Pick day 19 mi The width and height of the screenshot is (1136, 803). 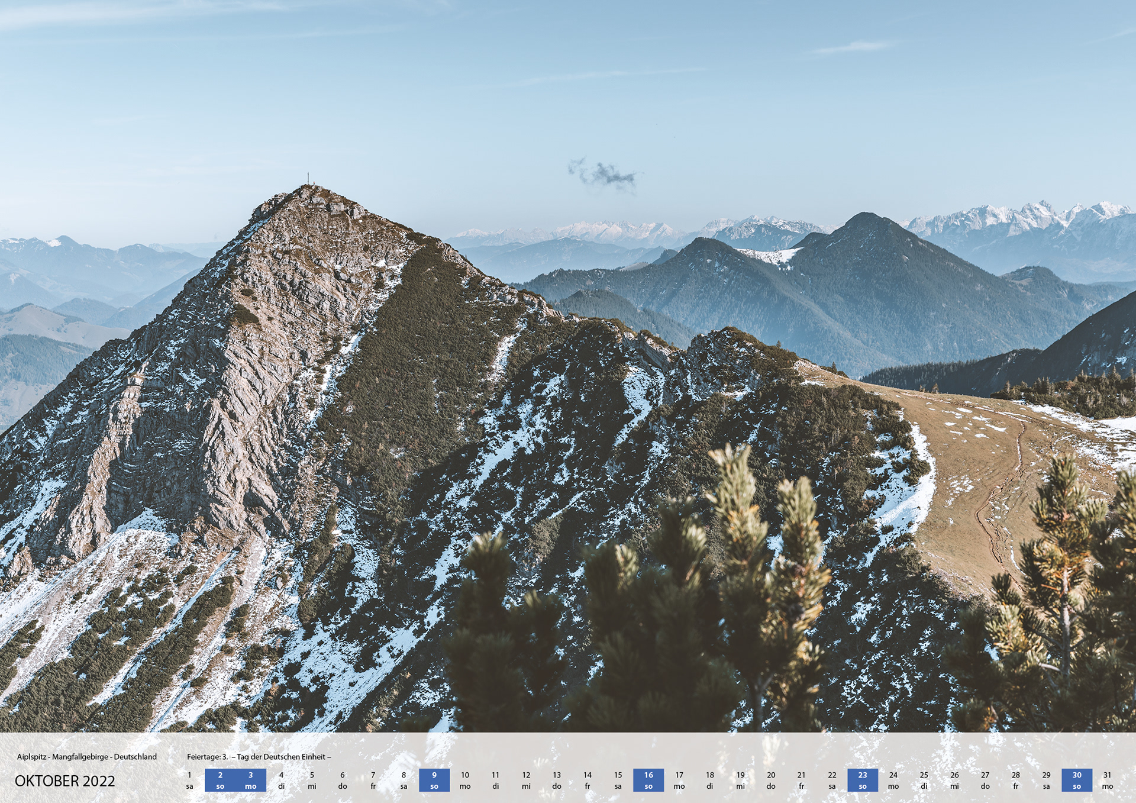tap(740, 780)
